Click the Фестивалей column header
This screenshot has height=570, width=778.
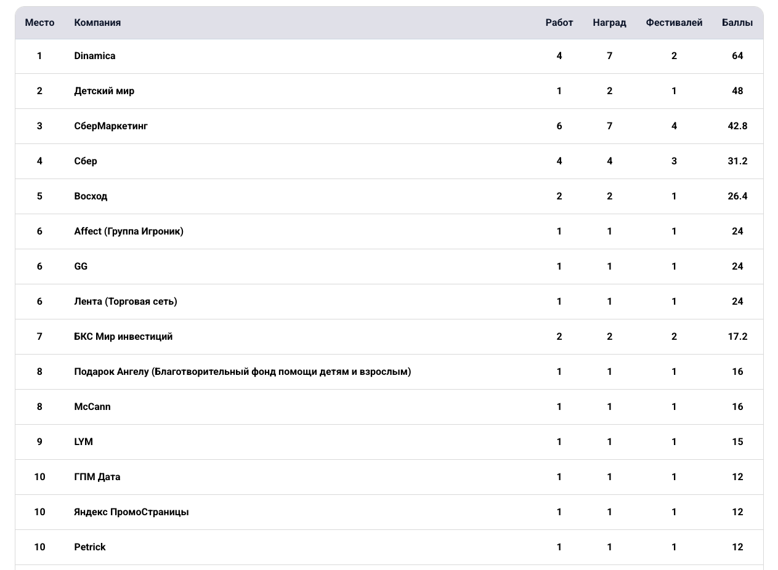pos(674,23)
